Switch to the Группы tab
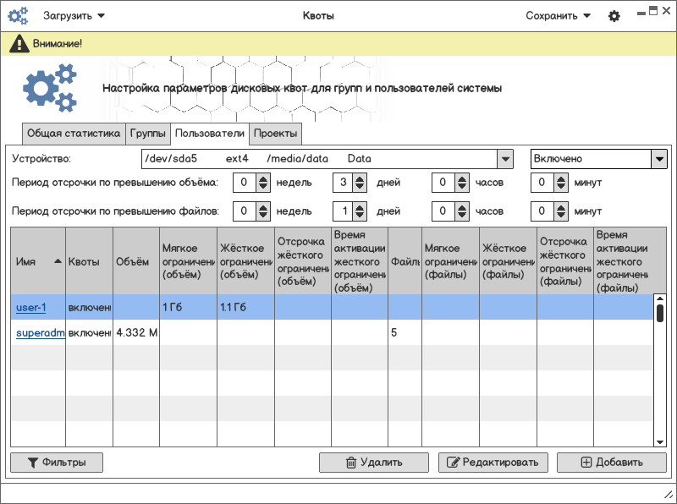Image resolution: width=677 pixels, height=504 pixels. pyautogui.click(x=147, y=134)
